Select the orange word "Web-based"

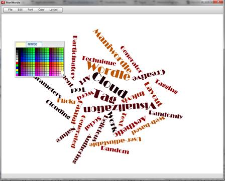[148, 125]
